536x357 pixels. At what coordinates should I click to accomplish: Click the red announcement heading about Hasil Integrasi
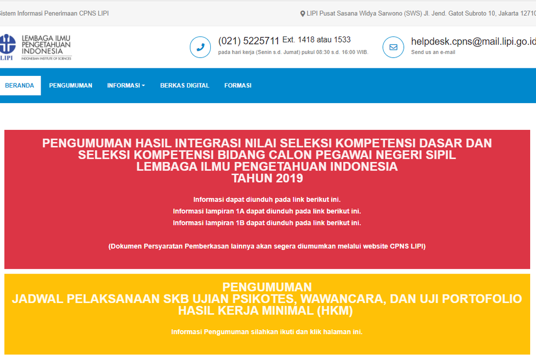click(x=267, y=161)
